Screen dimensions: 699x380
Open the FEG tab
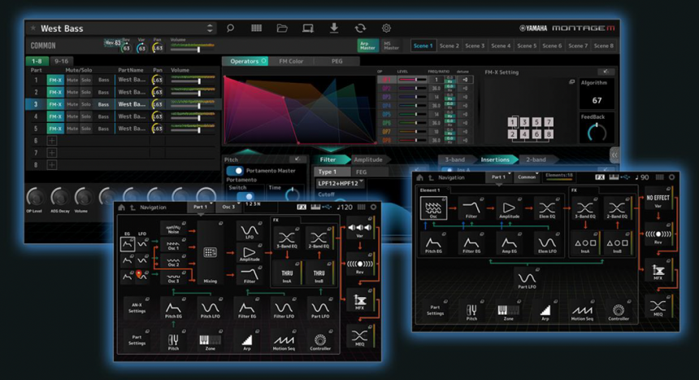(x=362, y=172)
